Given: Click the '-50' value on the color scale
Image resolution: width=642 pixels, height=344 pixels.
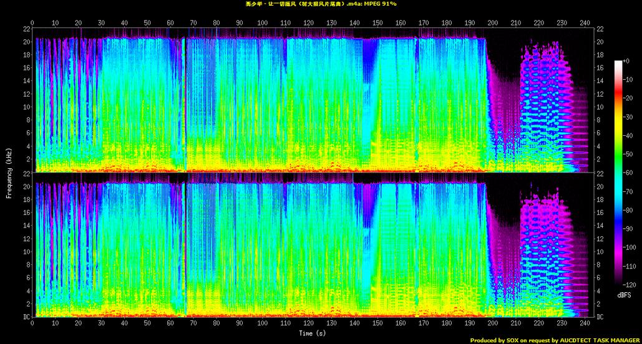Looking at the screenshot, I should (628, 154).
